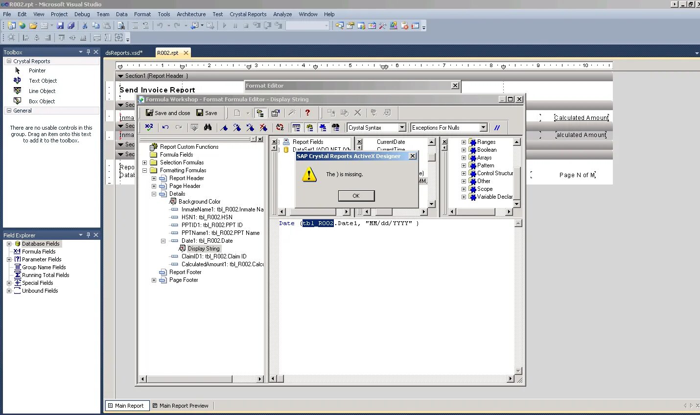Expand Selection Formulas node

144,162
